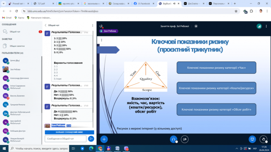Open Chrome three-dot menu
The image size is (271, 152).
pos(267,11)
